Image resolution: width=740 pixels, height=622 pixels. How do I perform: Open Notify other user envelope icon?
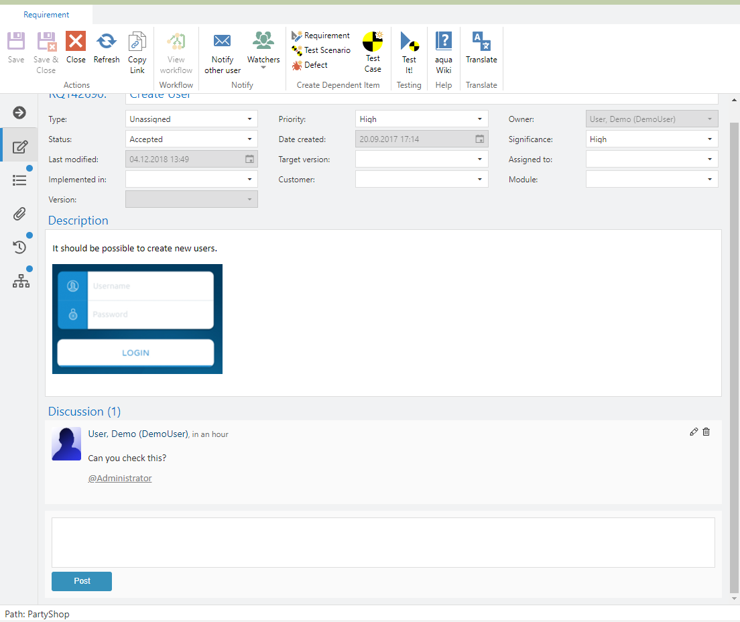click(x=222, y=42)
